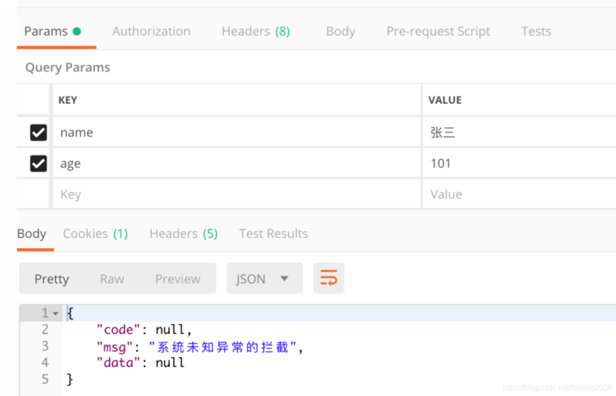This screenshot has width=616, height=396.
Task: Click the empty Value input field
Action: [519, 194]
